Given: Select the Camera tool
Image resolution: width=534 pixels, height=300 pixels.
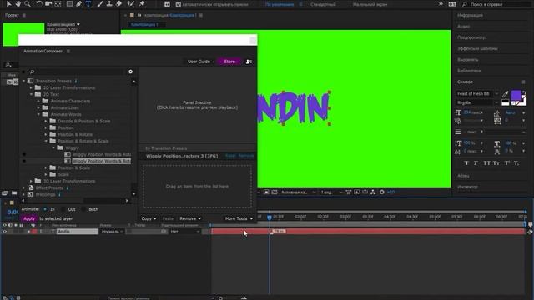Looking at the screenshot, I should coord(48,4).
